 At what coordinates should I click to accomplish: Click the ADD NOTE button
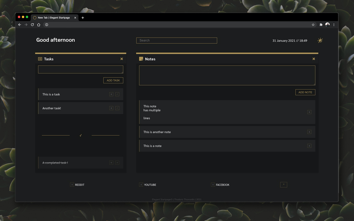pyautogui.click(x=305, y=92)
